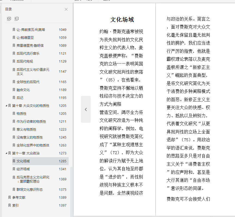Open bookmark 没有意义的物质性
This screenshot has width=235, height=217.
click(30, 137)
